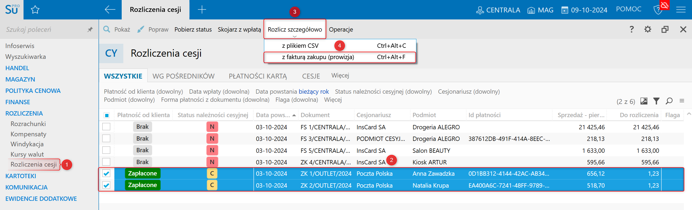The width and height of the screenshot is (692, 210).
Task: Change Data powstania bieżący rok filter
Action: [x=292, y=92]
